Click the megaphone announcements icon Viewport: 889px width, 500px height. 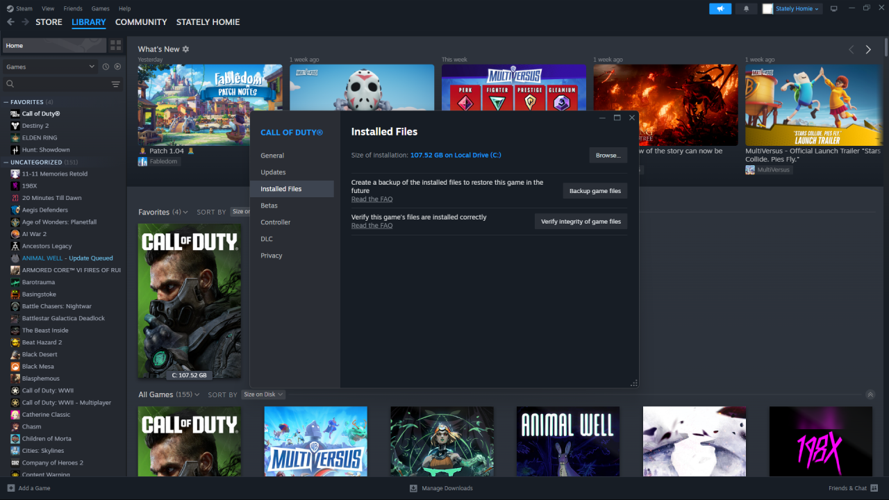(720, 8)
